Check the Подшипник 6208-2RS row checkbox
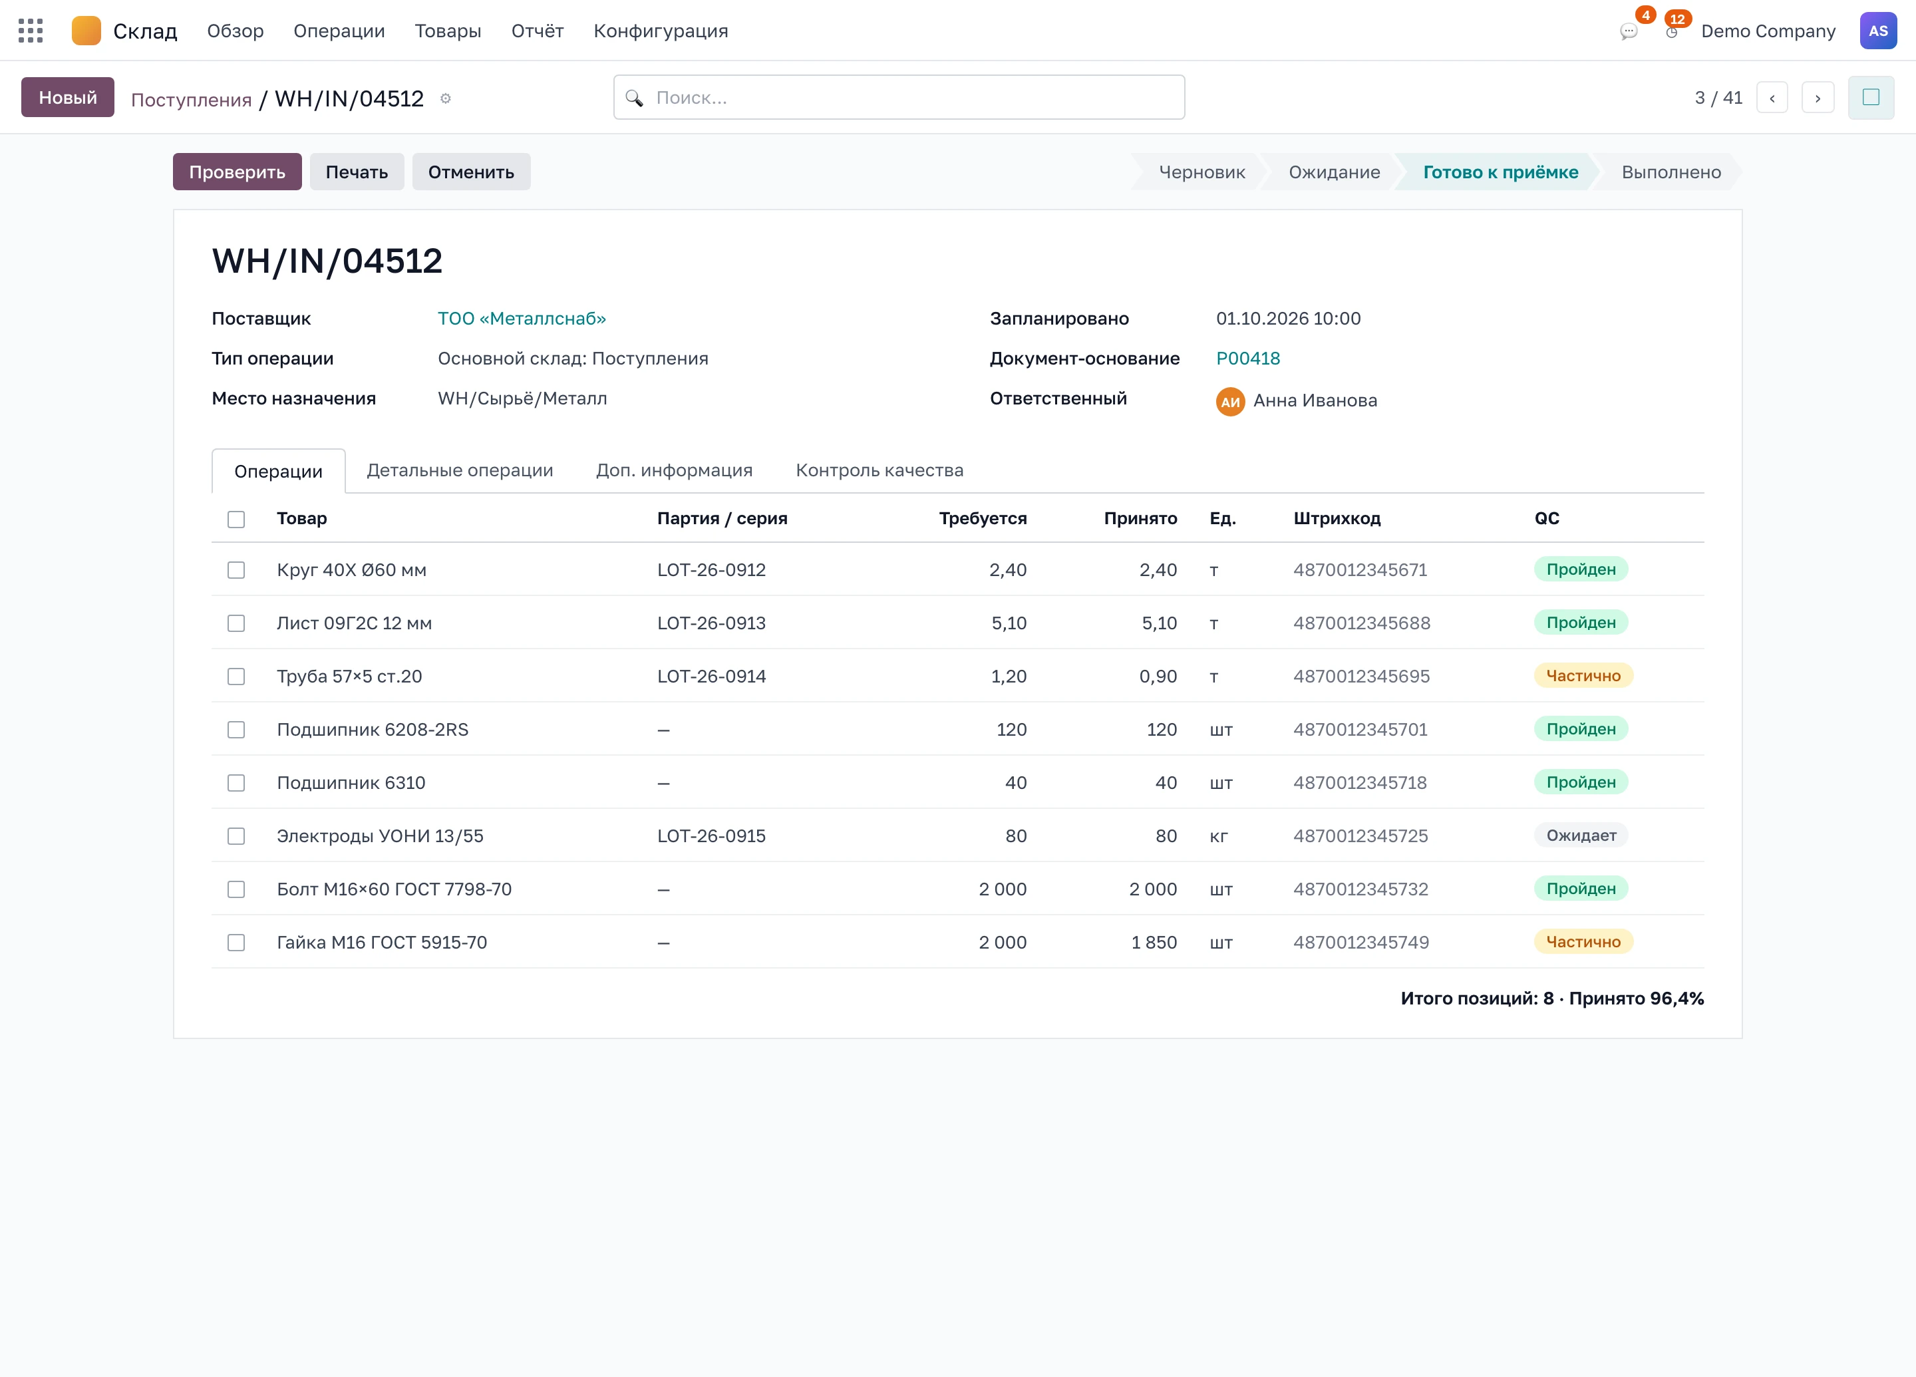Screen dimensions: 1916x1377 point(236,730)
